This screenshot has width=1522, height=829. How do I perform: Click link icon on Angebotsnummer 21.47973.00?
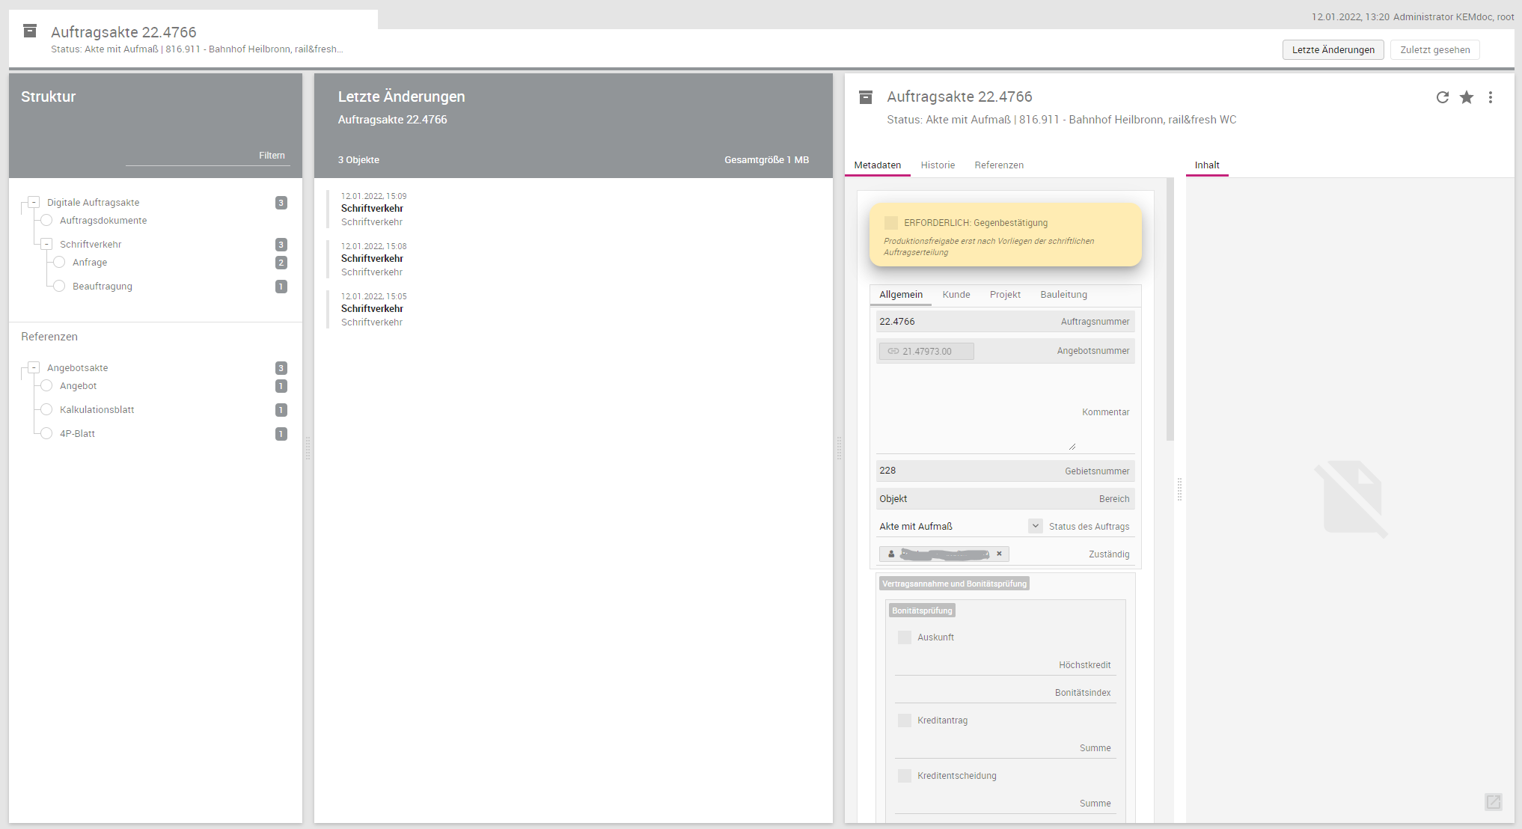tap(893, 351)
